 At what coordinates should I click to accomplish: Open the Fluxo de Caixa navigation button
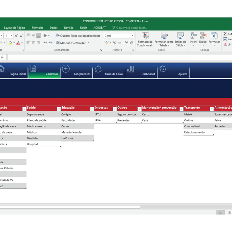(109, 70)
